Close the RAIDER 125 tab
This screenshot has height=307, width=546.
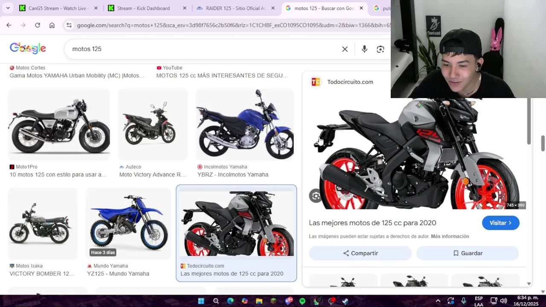coord(273,8)
